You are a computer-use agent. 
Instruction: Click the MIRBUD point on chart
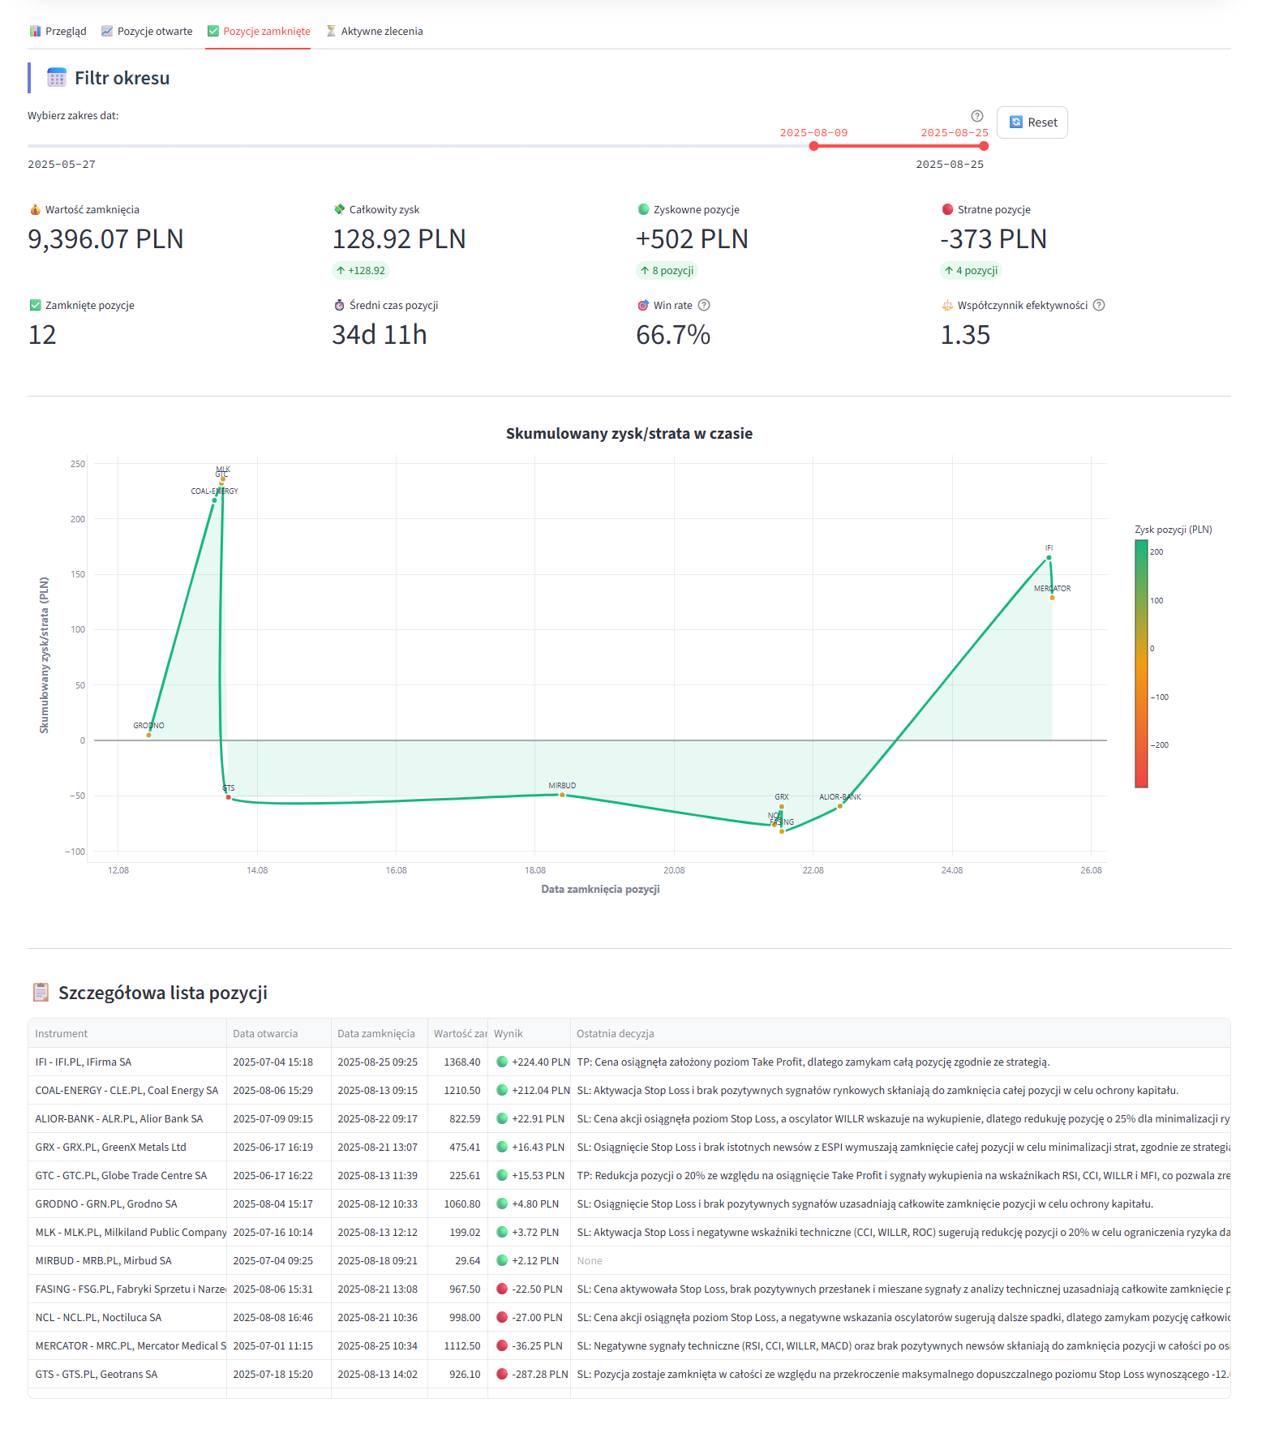(x=562, y=795)
